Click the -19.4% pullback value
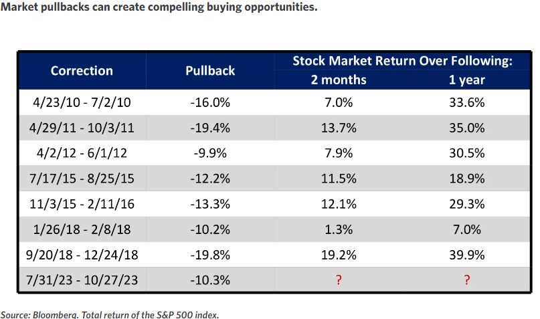The image size is (540, 319). pos(210,128)
